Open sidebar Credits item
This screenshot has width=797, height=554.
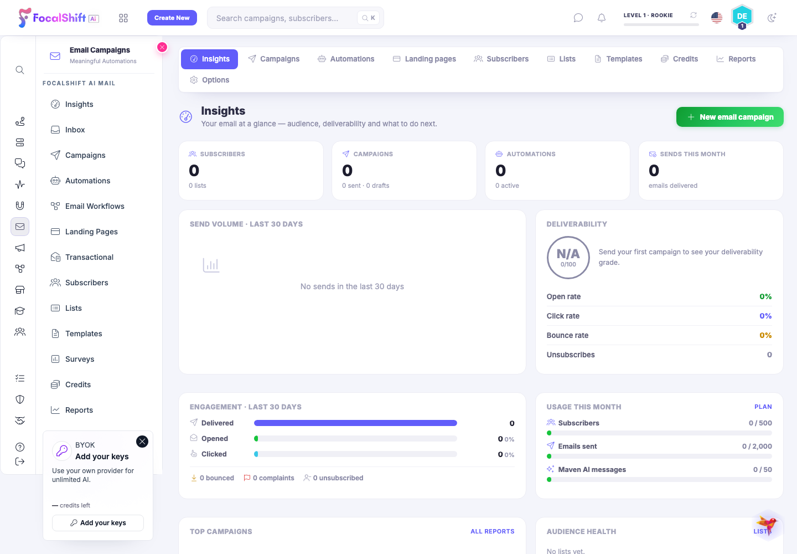pyautogui.click(x=99, y=384)
